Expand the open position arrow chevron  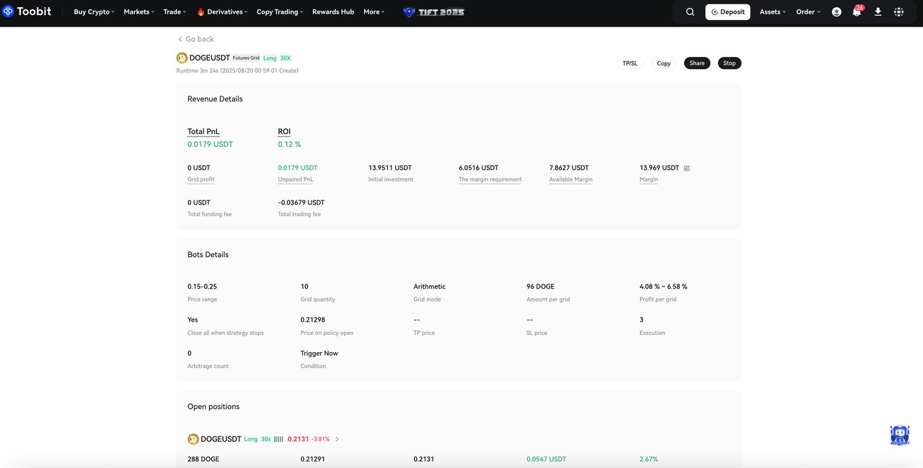click(337, 439)
